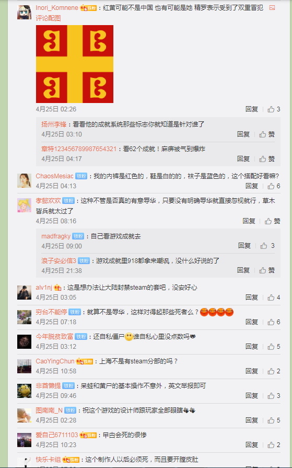Reply to 孝懿欢欢's comment
The width and height of the screenshot is (292, 468).
(249, 221)
